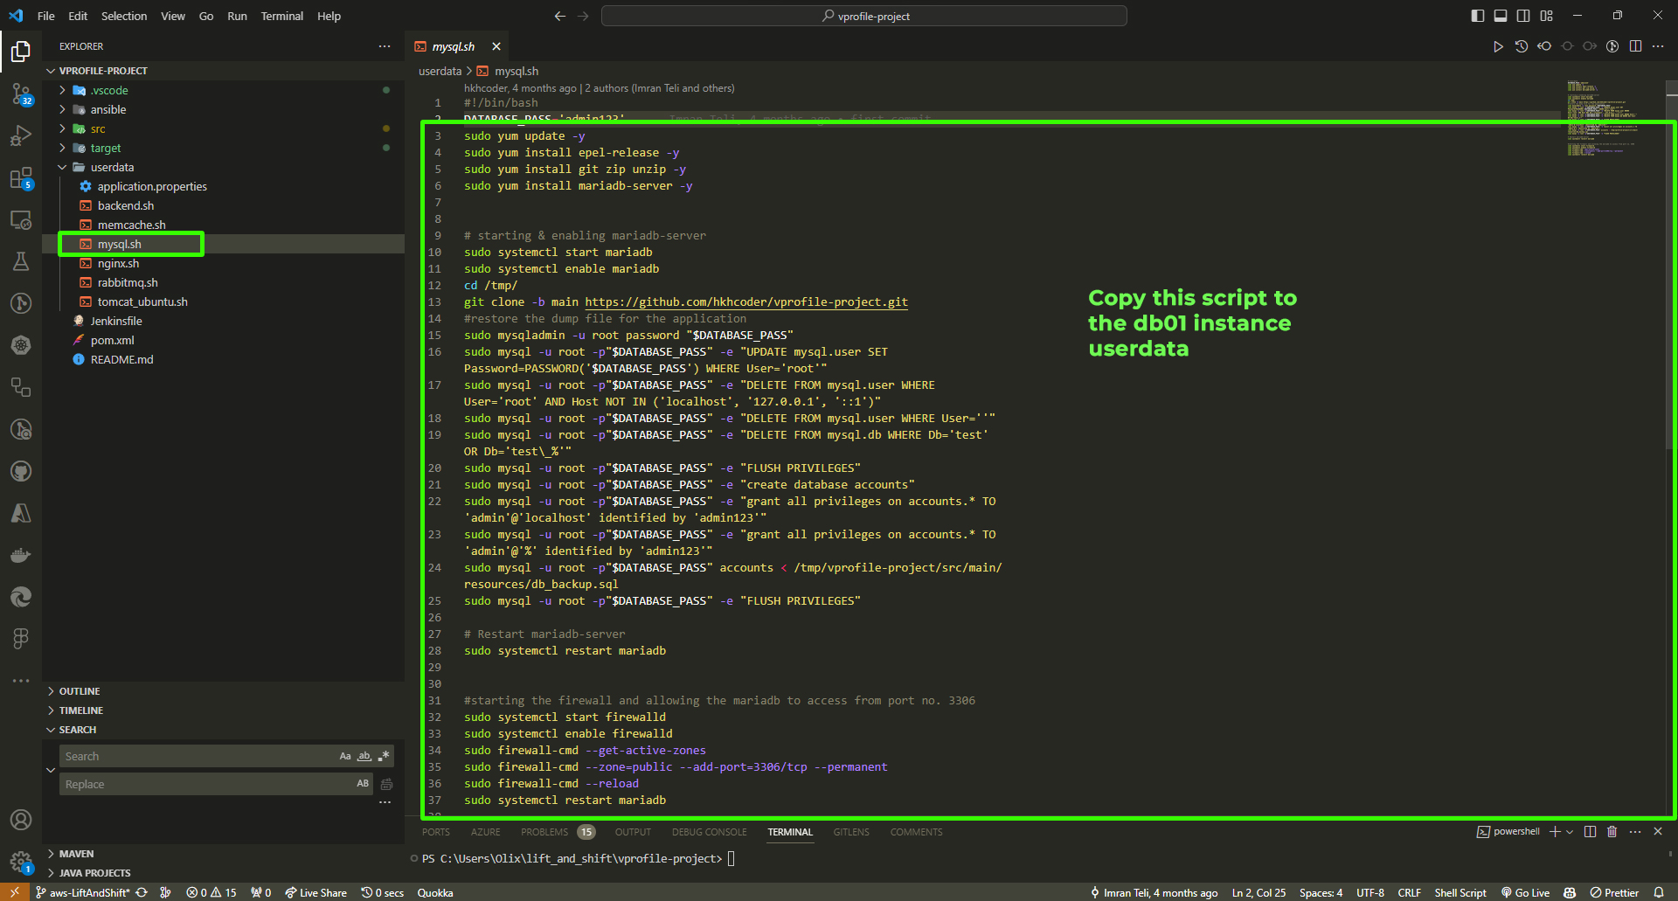The width and height of the screenshot is (1678, 901).
Task: Open notifications bell in status bar
Action: pos(1658,892)
